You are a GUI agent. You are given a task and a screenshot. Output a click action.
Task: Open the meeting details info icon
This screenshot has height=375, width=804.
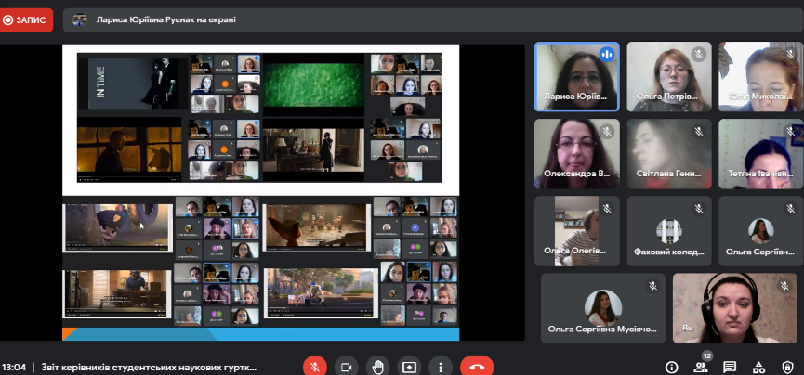[x=671, y=367]
